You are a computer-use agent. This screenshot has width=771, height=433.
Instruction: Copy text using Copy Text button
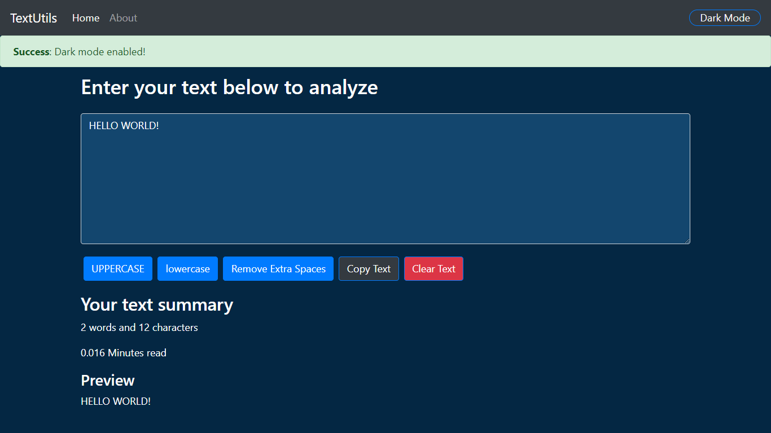(x=369, y=269)
